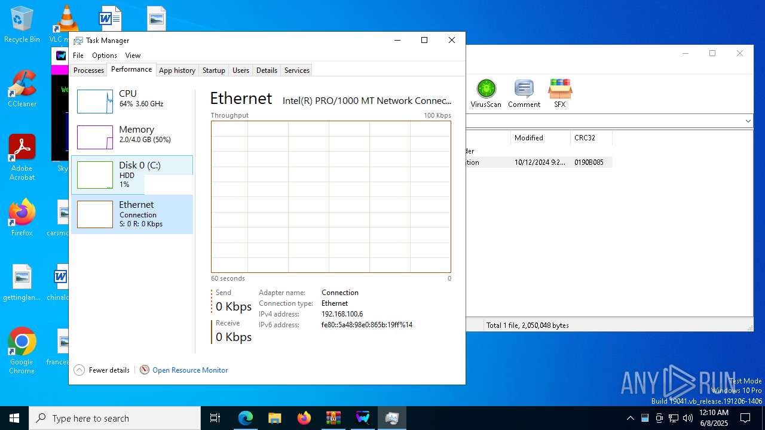Open the File menu in Task Manager
The width and height of the screenshot is (765, 430).
78,56
